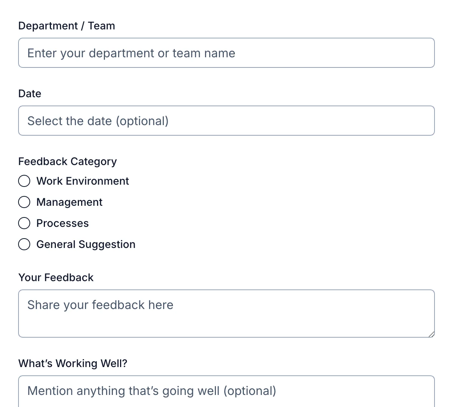The image size is (453, 407).
Task: Click the Share your feedback placeholder text
Action: (x=100, y=304)
